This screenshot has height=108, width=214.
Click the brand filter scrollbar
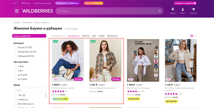(46, 95)
